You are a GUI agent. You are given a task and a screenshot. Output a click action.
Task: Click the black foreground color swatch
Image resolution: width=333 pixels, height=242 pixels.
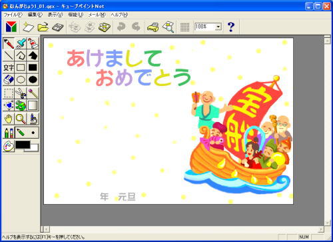pos(23,145)
